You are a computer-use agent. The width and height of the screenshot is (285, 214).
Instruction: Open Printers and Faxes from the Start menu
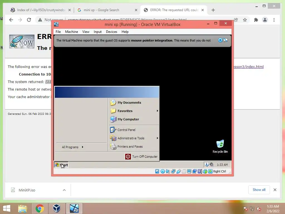[134, 147]
